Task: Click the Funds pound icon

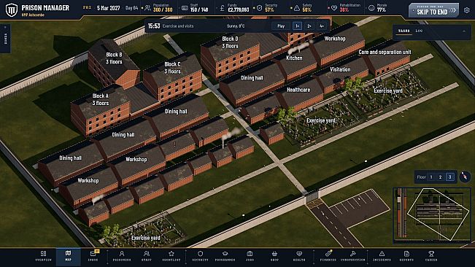Action: [x=222, y=8]
